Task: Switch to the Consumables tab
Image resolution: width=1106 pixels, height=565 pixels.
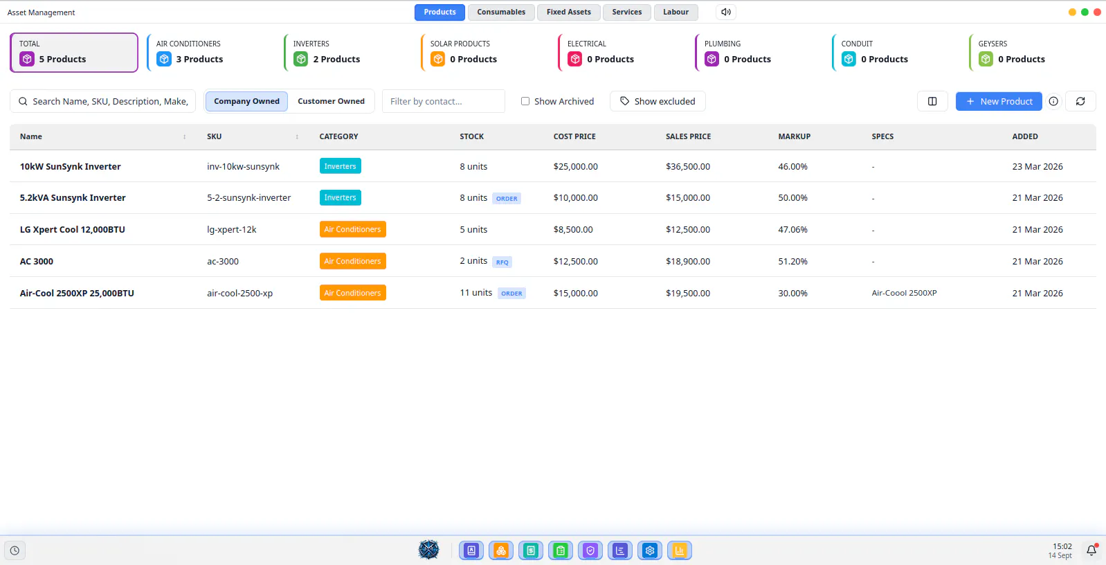Action: click(501, 12)
